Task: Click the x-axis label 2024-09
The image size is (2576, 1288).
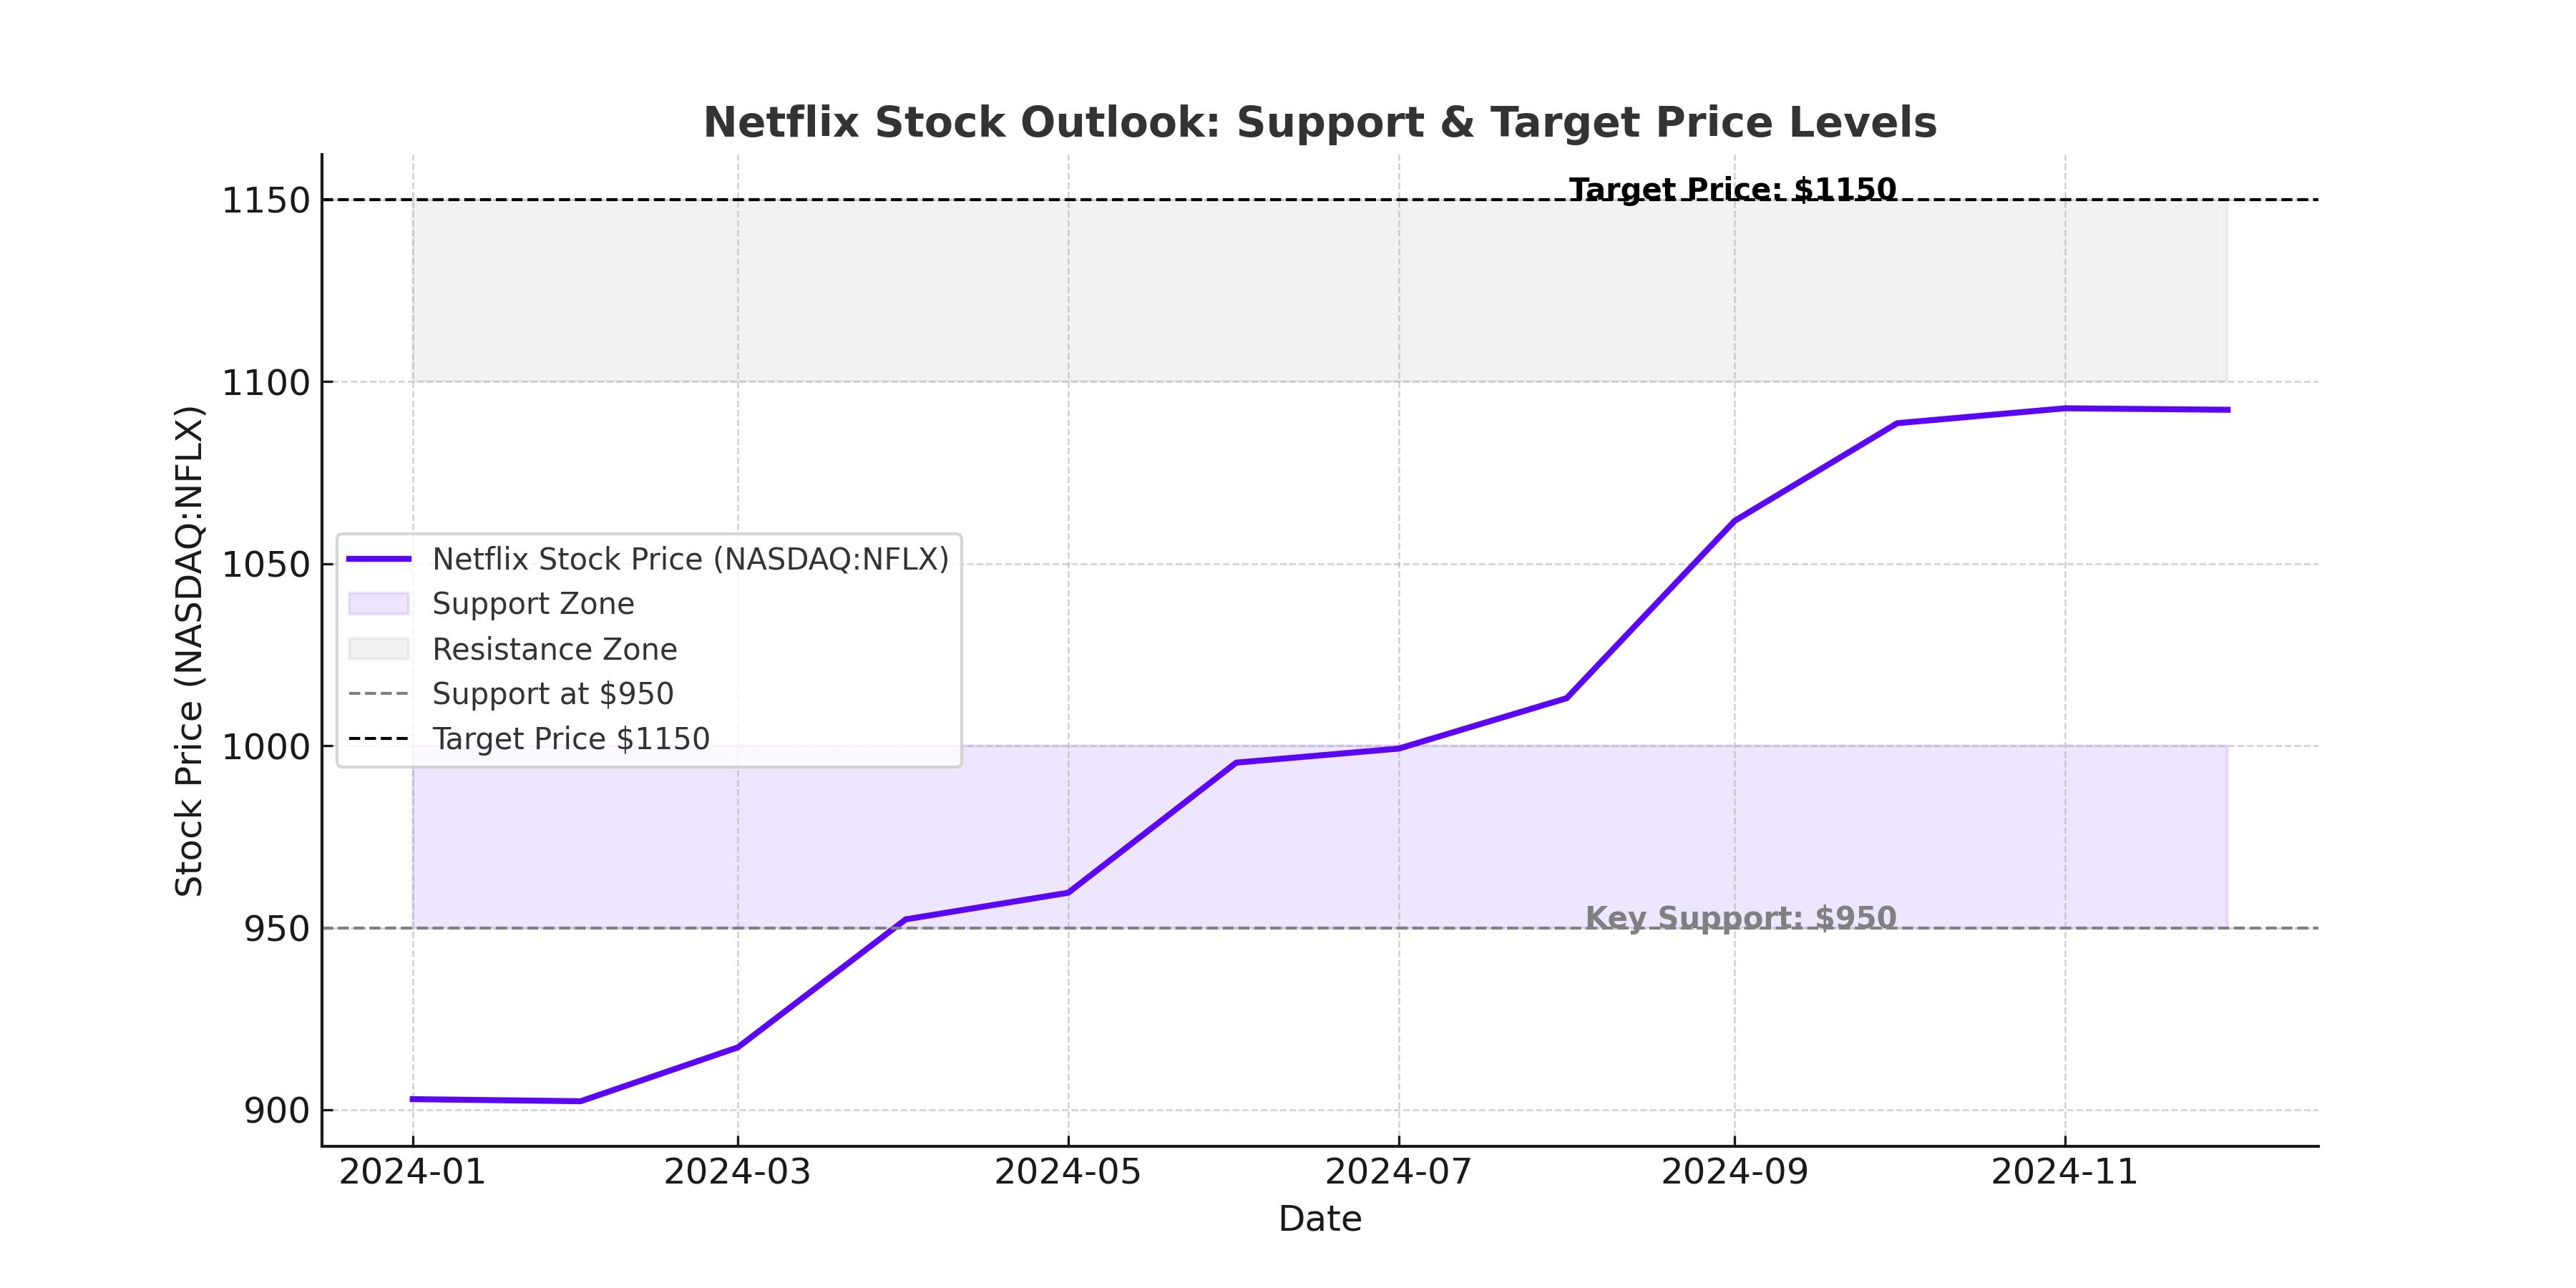Action: tap(1734, 1172)
